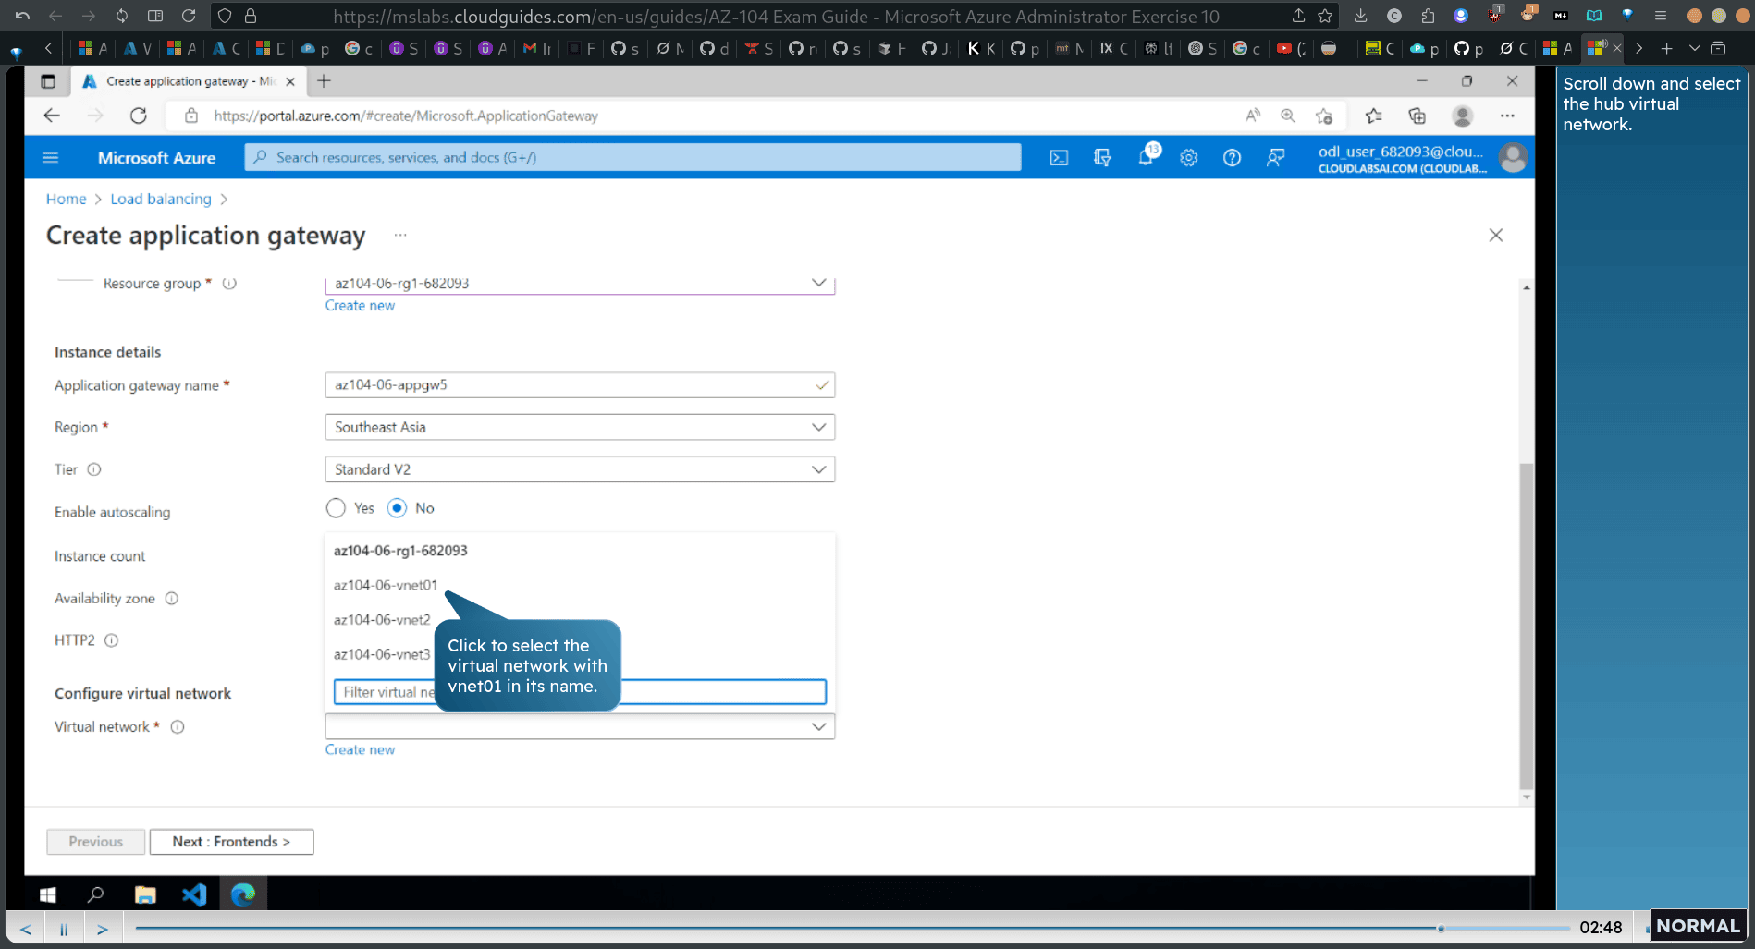The height and width of the screenshot is (949, 1755).
Task: Click the Filter virtual networks field
Action: click(580, 692)
